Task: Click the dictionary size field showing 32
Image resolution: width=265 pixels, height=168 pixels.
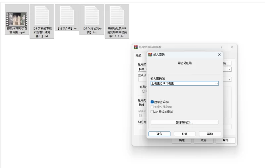Action: pos(142,116)
